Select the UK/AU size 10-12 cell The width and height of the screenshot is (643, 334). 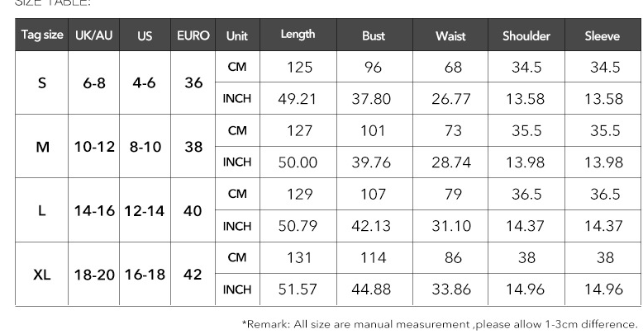pyautogui.click(x=93, y=147)
